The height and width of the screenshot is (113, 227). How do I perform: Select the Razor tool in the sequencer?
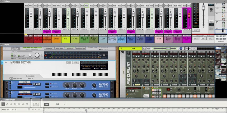tap(15, 104)
